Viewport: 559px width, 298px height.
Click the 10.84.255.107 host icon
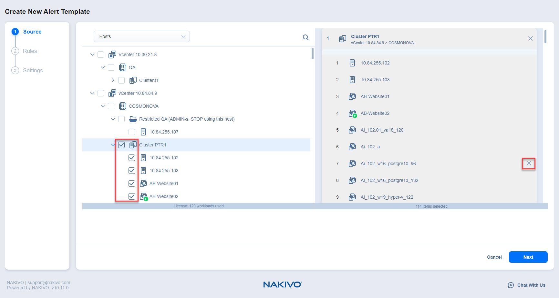pos(143,132)
